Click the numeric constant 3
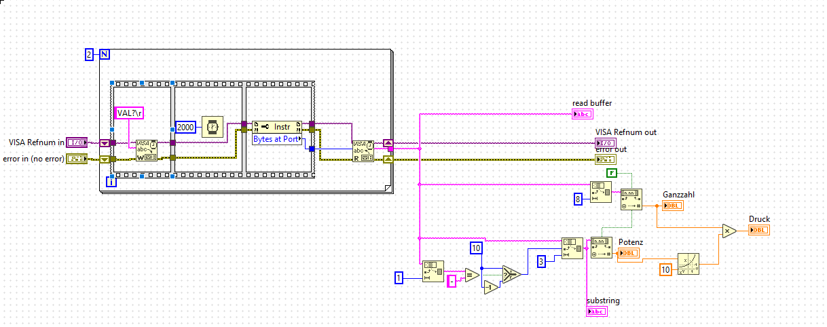This screenshot has width=827, height=327. [x=541, y=261]
